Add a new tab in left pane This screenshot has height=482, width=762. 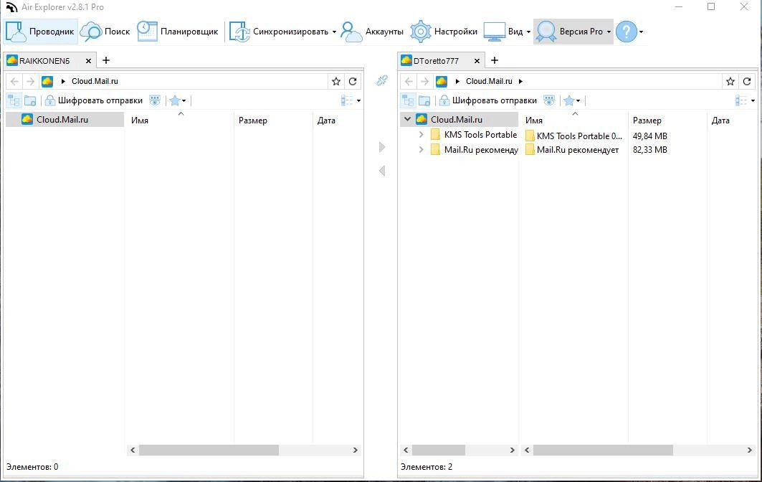tap(106, 60)
